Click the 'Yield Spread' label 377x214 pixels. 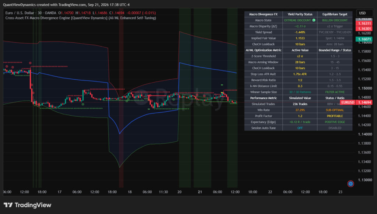(263, 32)
